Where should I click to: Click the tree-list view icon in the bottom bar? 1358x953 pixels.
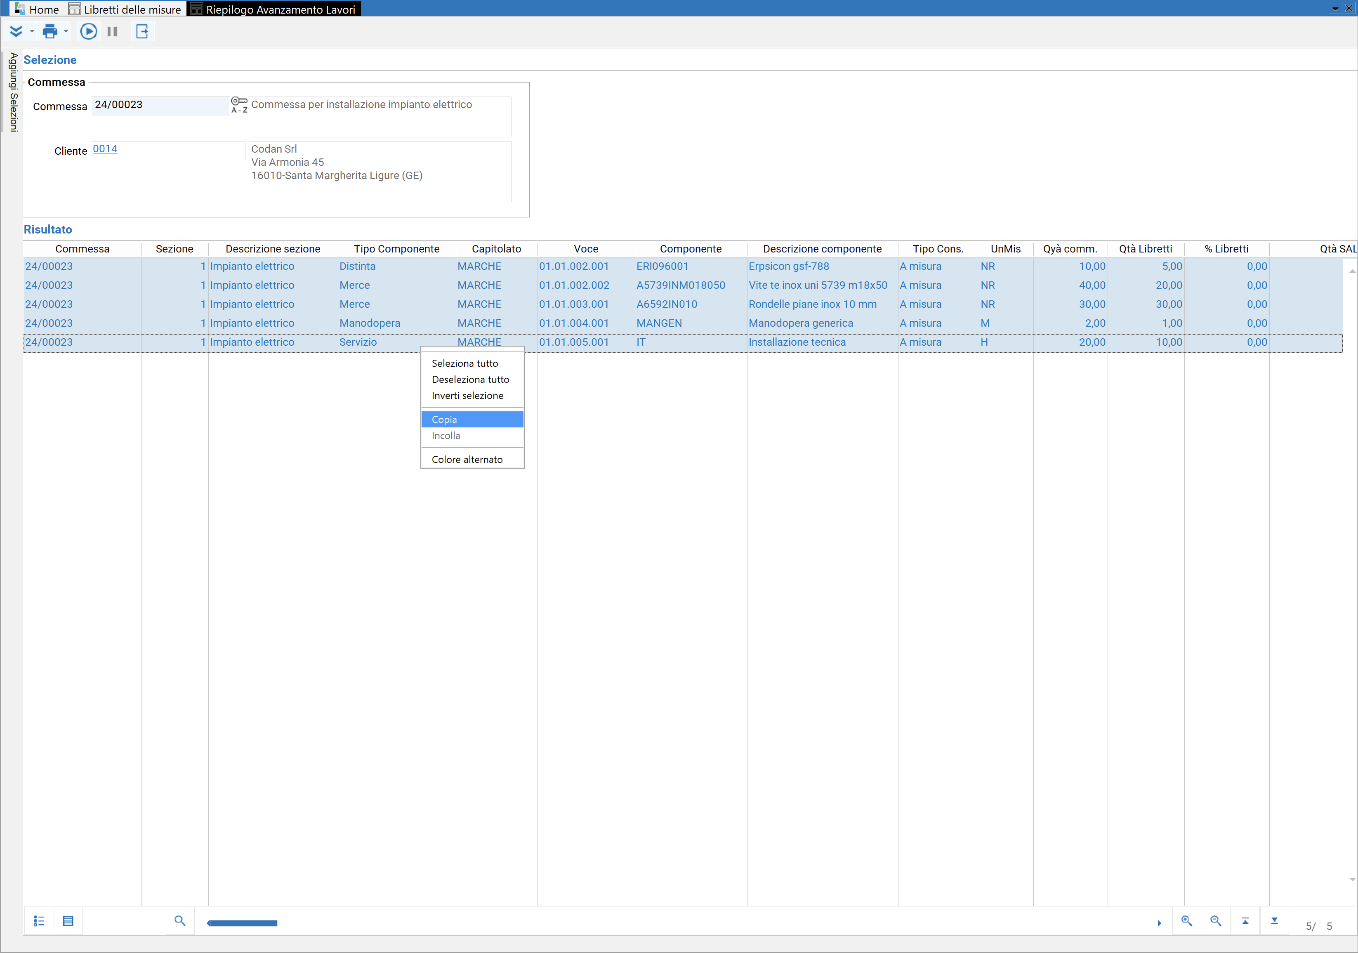(39, 921)
